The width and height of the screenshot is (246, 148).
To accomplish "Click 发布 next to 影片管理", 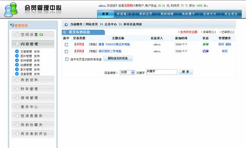I will (x=37, y=70).
